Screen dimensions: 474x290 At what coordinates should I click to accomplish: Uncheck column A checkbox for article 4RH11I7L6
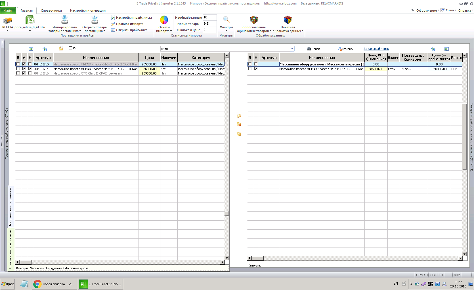[24, 73]
